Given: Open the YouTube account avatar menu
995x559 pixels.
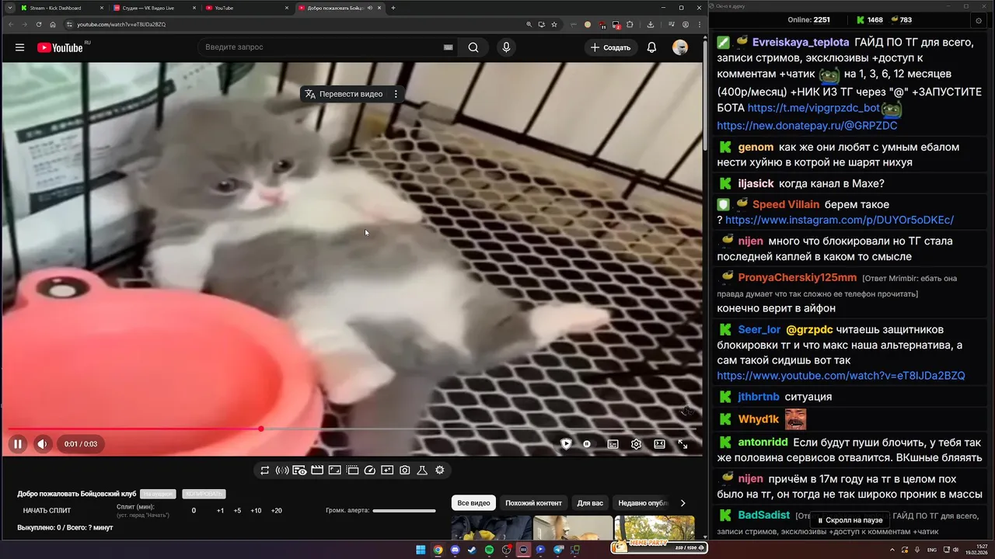Looking at the screenshot, I should [x=680, y=47].
